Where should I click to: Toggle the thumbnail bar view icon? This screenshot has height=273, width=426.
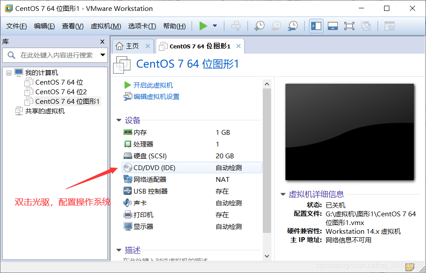(333, 26)
